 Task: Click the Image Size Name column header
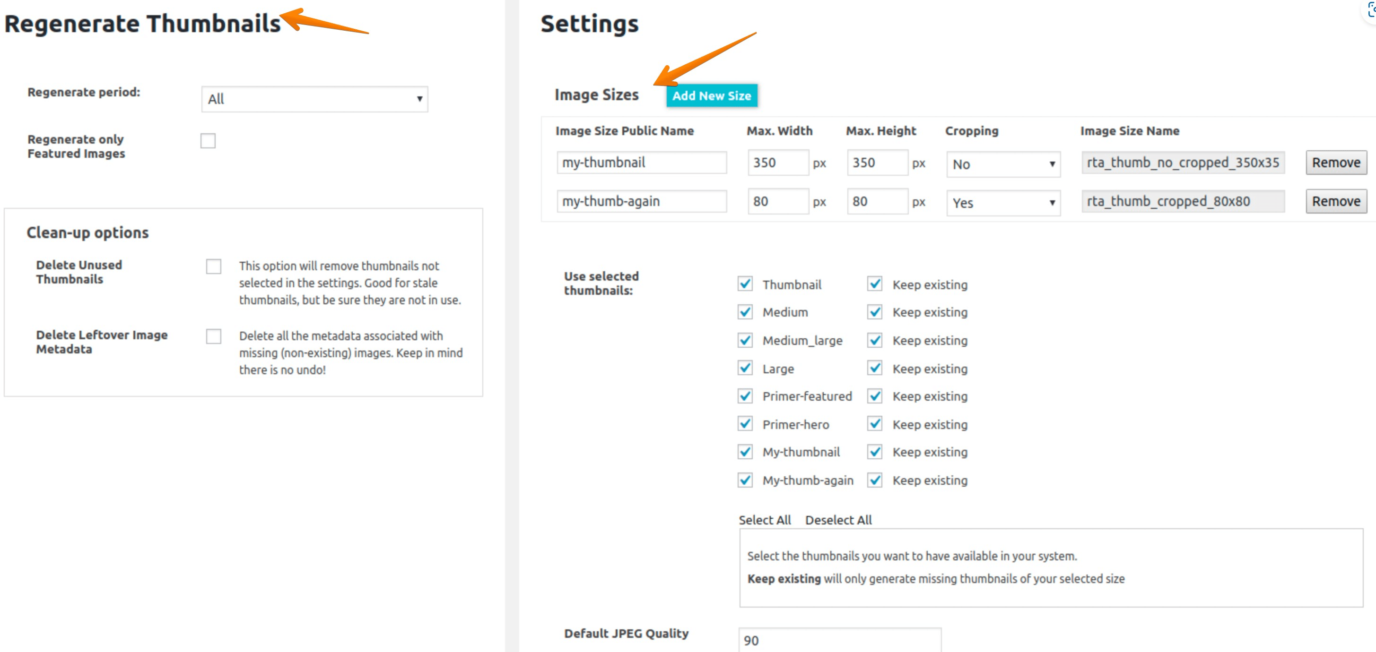1130,131
